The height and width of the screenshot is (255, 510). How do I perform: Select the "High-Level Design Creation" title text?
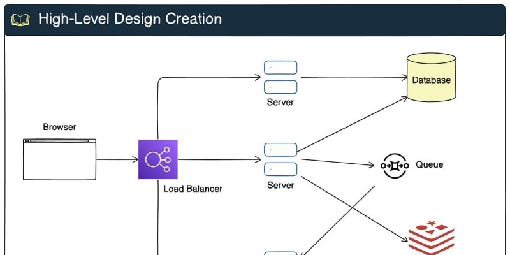coord(130,18)
